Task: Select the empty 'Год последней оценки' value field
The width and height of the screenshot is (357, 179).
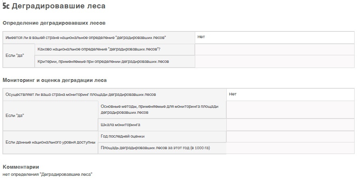Action: coord(290,136)
